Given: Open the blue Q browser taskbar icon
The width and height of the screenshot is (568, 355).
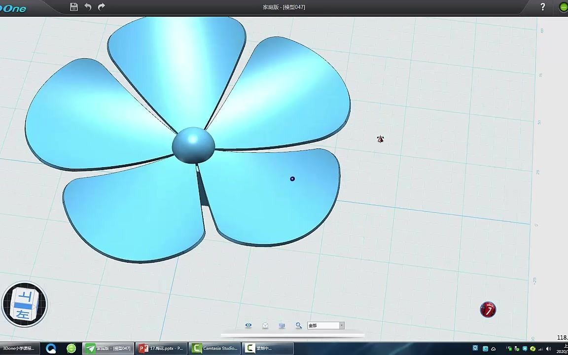Looking at the screenshot, I should click(51, 349).
